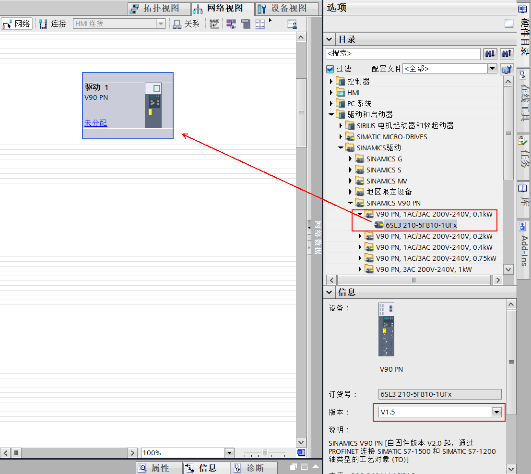Open the Add-Ins sidebar panel
The image size is (531, 474).
524,243
